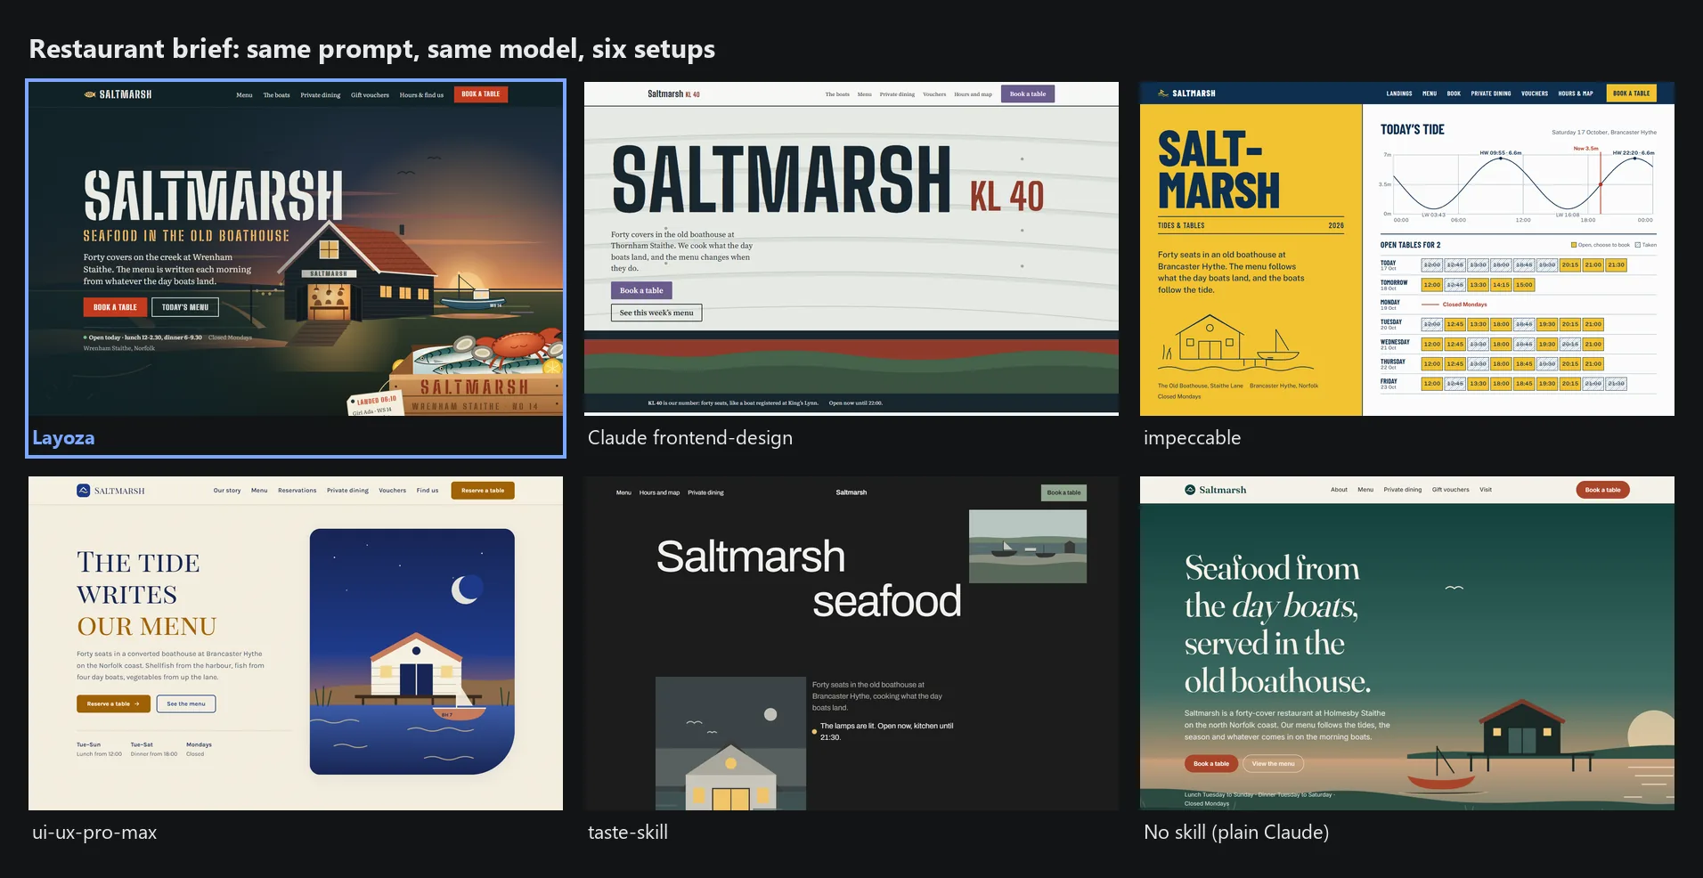Click header 'Book a table' pill in plain Claude mockup
The width and height of the screenshot is (1703, 878).
[1602, 490]
